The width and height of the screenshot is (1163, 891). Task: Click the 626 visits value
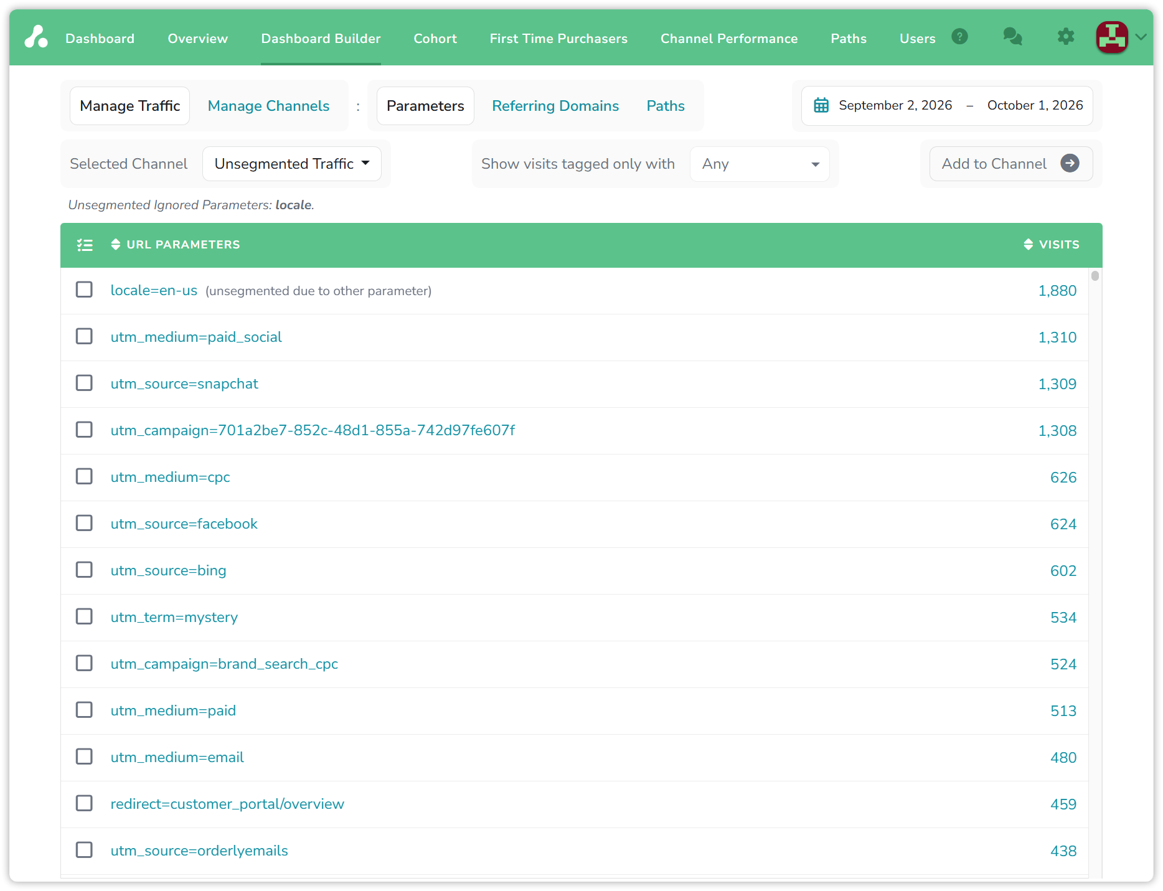coord(1063,478)
